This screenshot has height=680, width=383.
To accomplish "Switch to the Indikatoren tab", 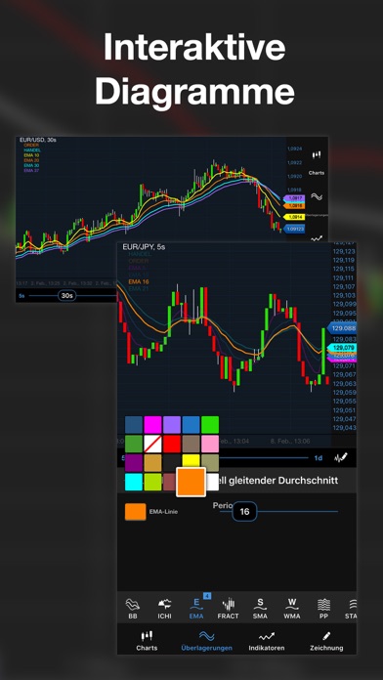I will 267,641.
